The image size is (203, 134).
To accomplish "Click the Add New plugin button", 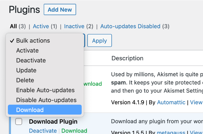I will [x=60, y=10].
